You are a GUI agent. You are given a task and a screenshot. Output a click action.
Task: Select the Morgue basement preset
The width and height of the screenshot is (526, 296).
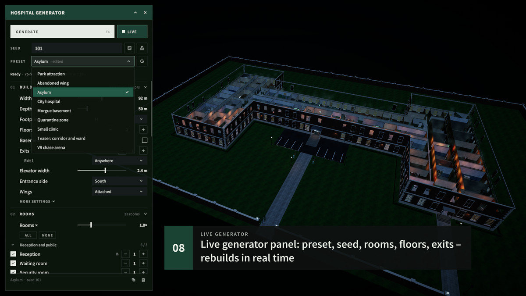point(83,111)
